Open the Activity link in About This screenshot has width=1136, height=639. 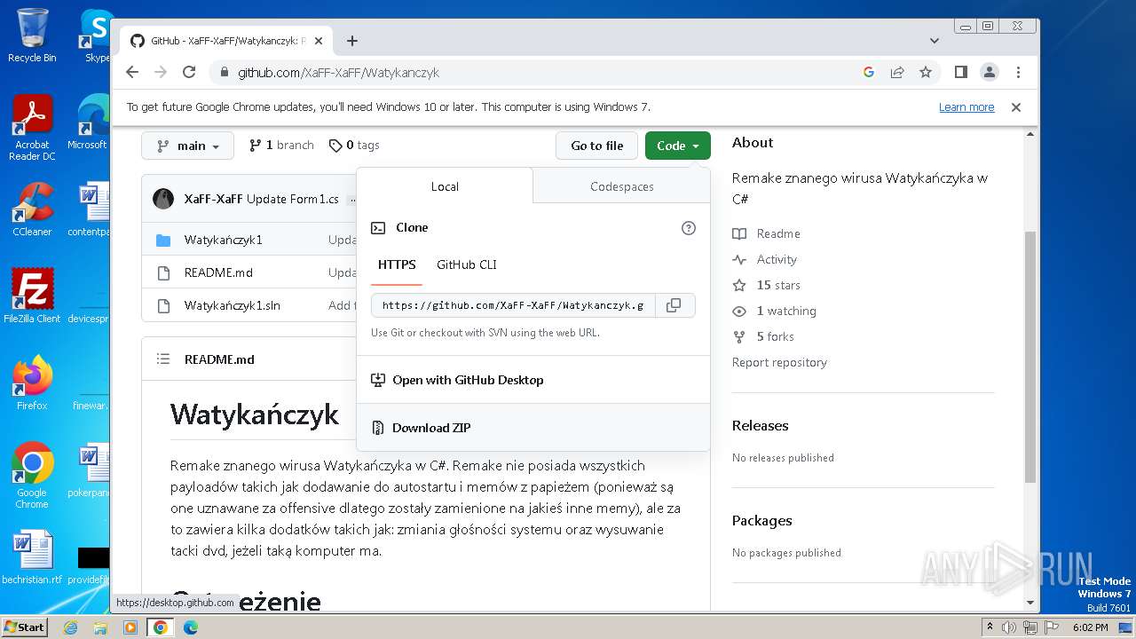765,259
